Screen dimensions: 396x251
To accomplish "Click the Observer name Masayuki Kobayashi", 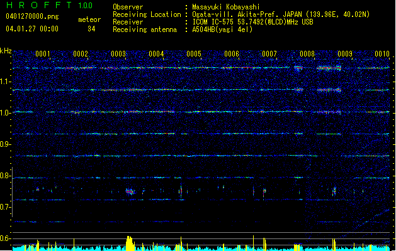I will point(225,7).
